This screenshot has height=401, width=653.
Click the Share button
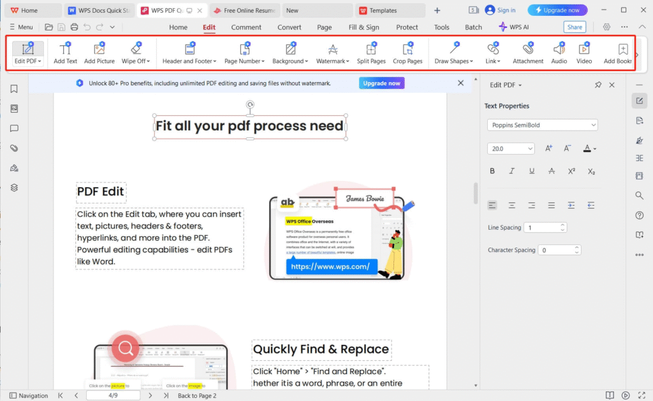click(x=575, y=27)
